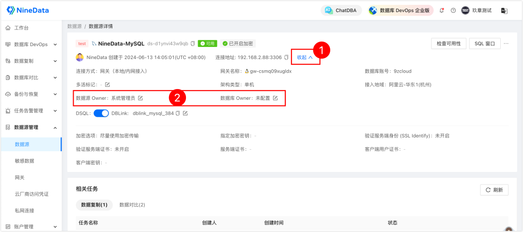Expand the 任务告警管理 menu chevron
523x232 pixels.
(55, 111)
